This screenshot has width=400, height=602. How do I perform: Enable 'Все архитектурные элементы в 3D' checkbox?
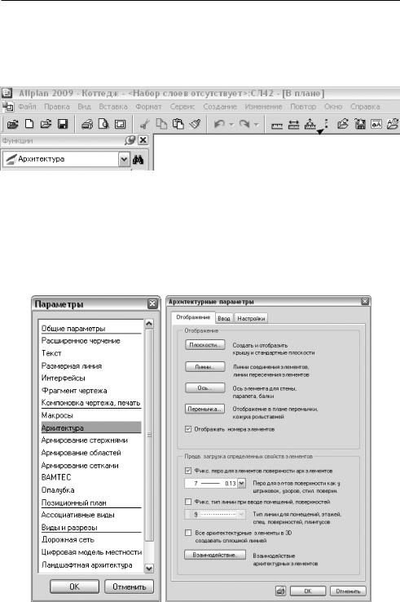(188, 533)
